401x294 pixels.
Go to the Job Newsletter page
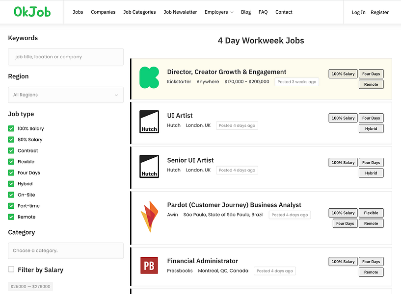point(180,12)
